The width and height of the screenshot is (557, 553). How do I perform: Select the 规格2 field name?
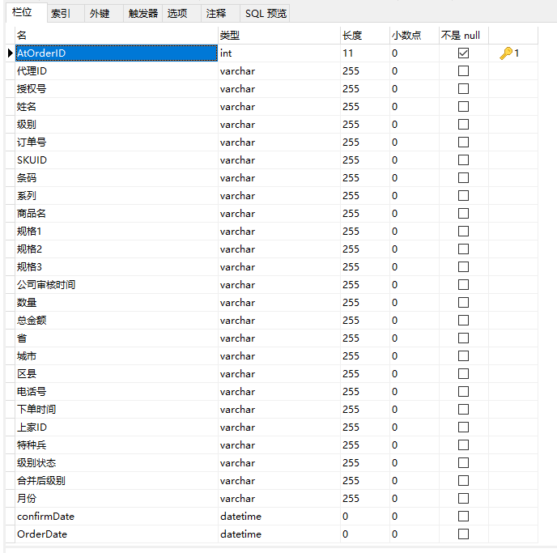(x=117, y=249)
